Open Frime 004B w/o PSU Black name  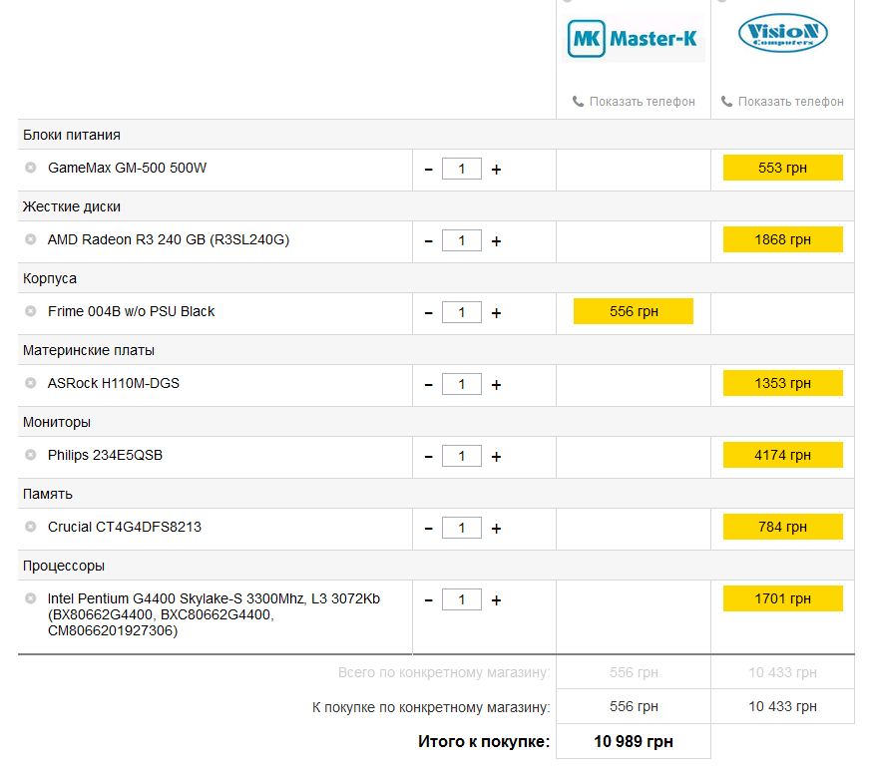131,311
